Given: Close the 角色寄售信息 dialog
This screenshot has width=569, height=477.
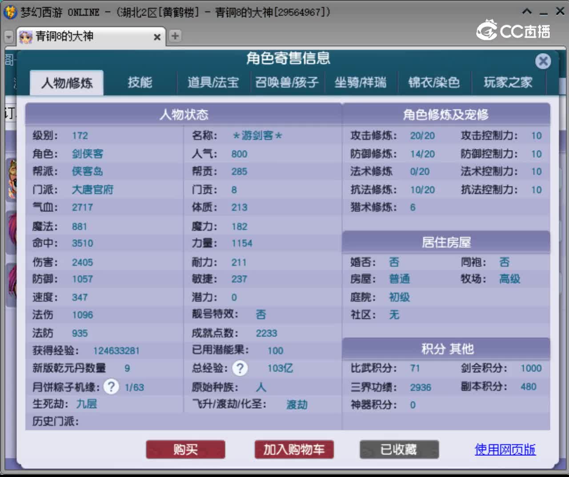Looking at the screenshot, I should (543, 61).
